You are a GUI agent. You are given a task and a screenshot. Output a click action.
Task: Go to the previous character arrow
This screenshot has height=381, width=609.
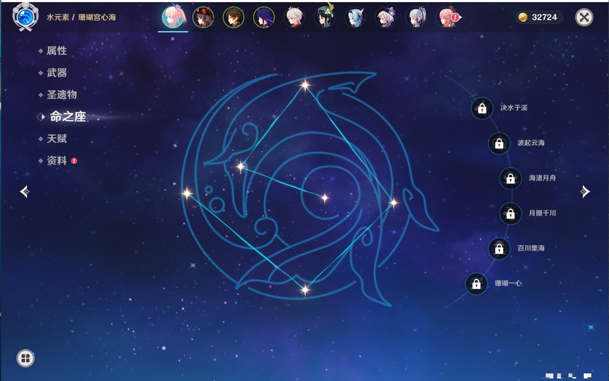coord(24,192)
